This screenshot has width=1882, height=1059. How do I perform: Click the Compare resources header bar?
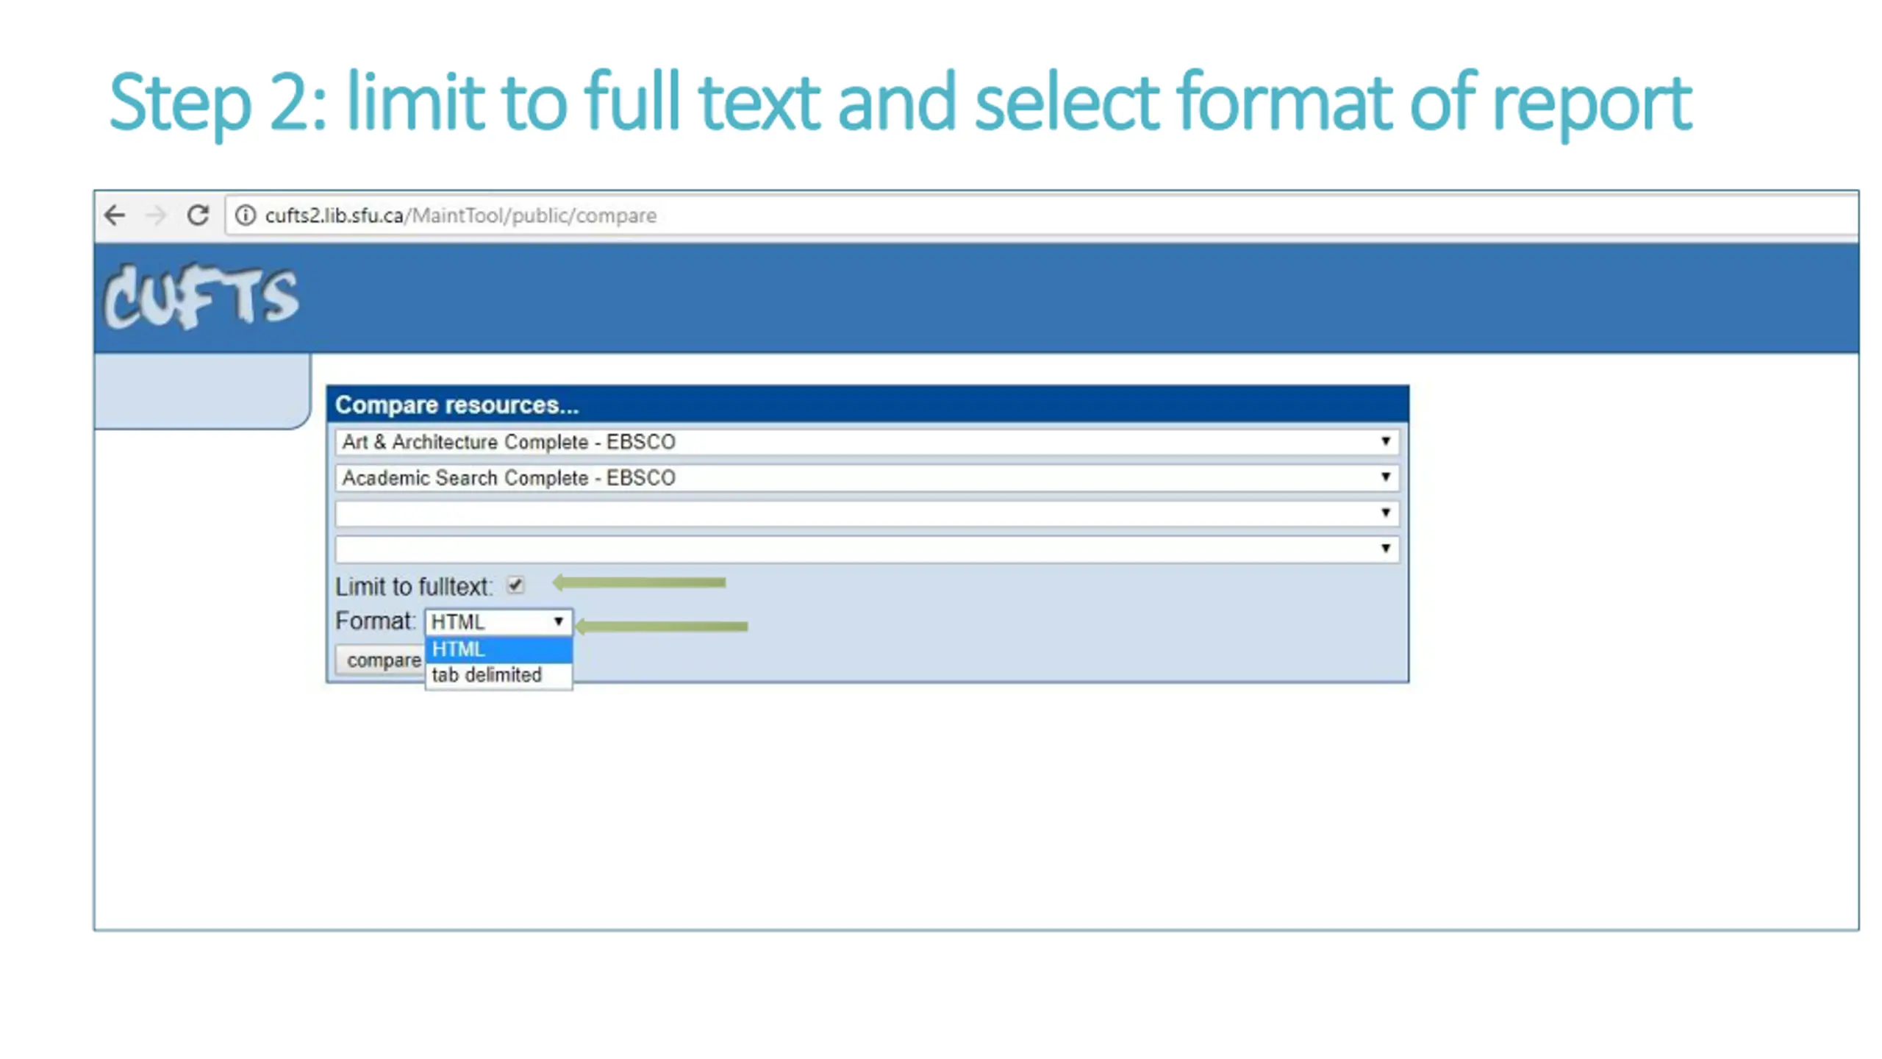point(867,404)
